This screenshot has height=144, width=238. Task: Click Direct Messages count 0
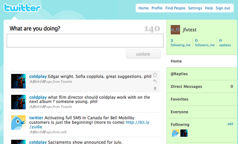tap(232, 86)
